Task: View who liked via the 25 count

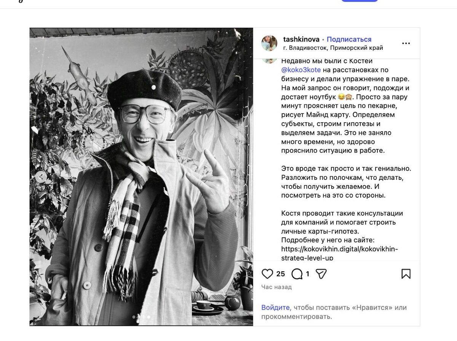Action: coord(281,274)
